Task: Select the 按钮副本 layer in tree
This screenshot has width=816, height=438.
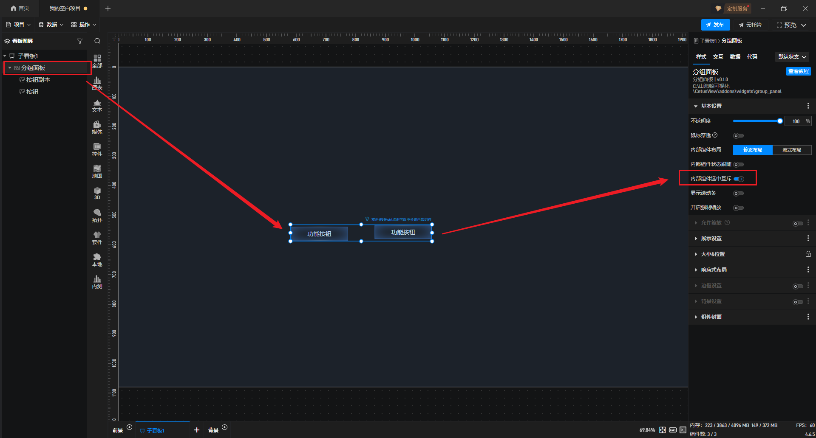Action: (x=38, y=80)
